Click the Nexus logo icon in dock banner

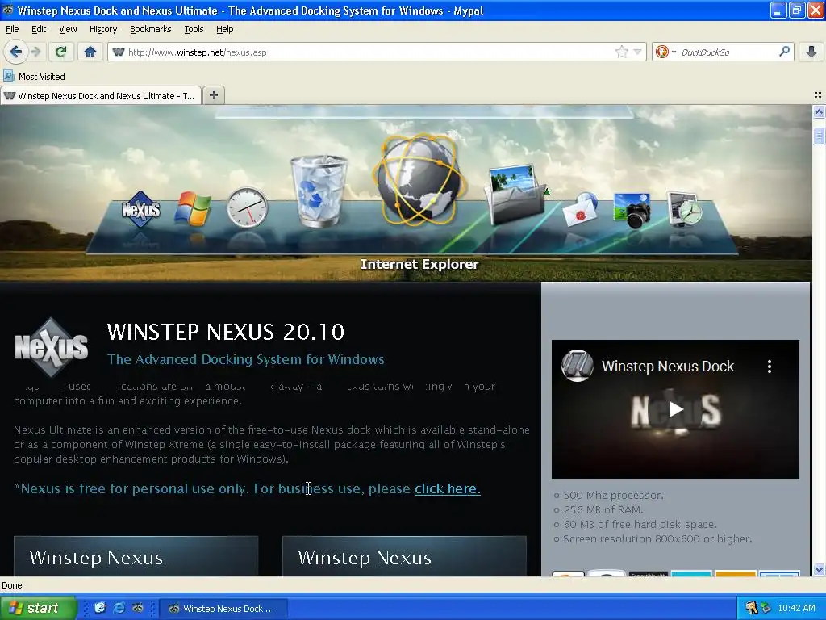click(140, 209)
